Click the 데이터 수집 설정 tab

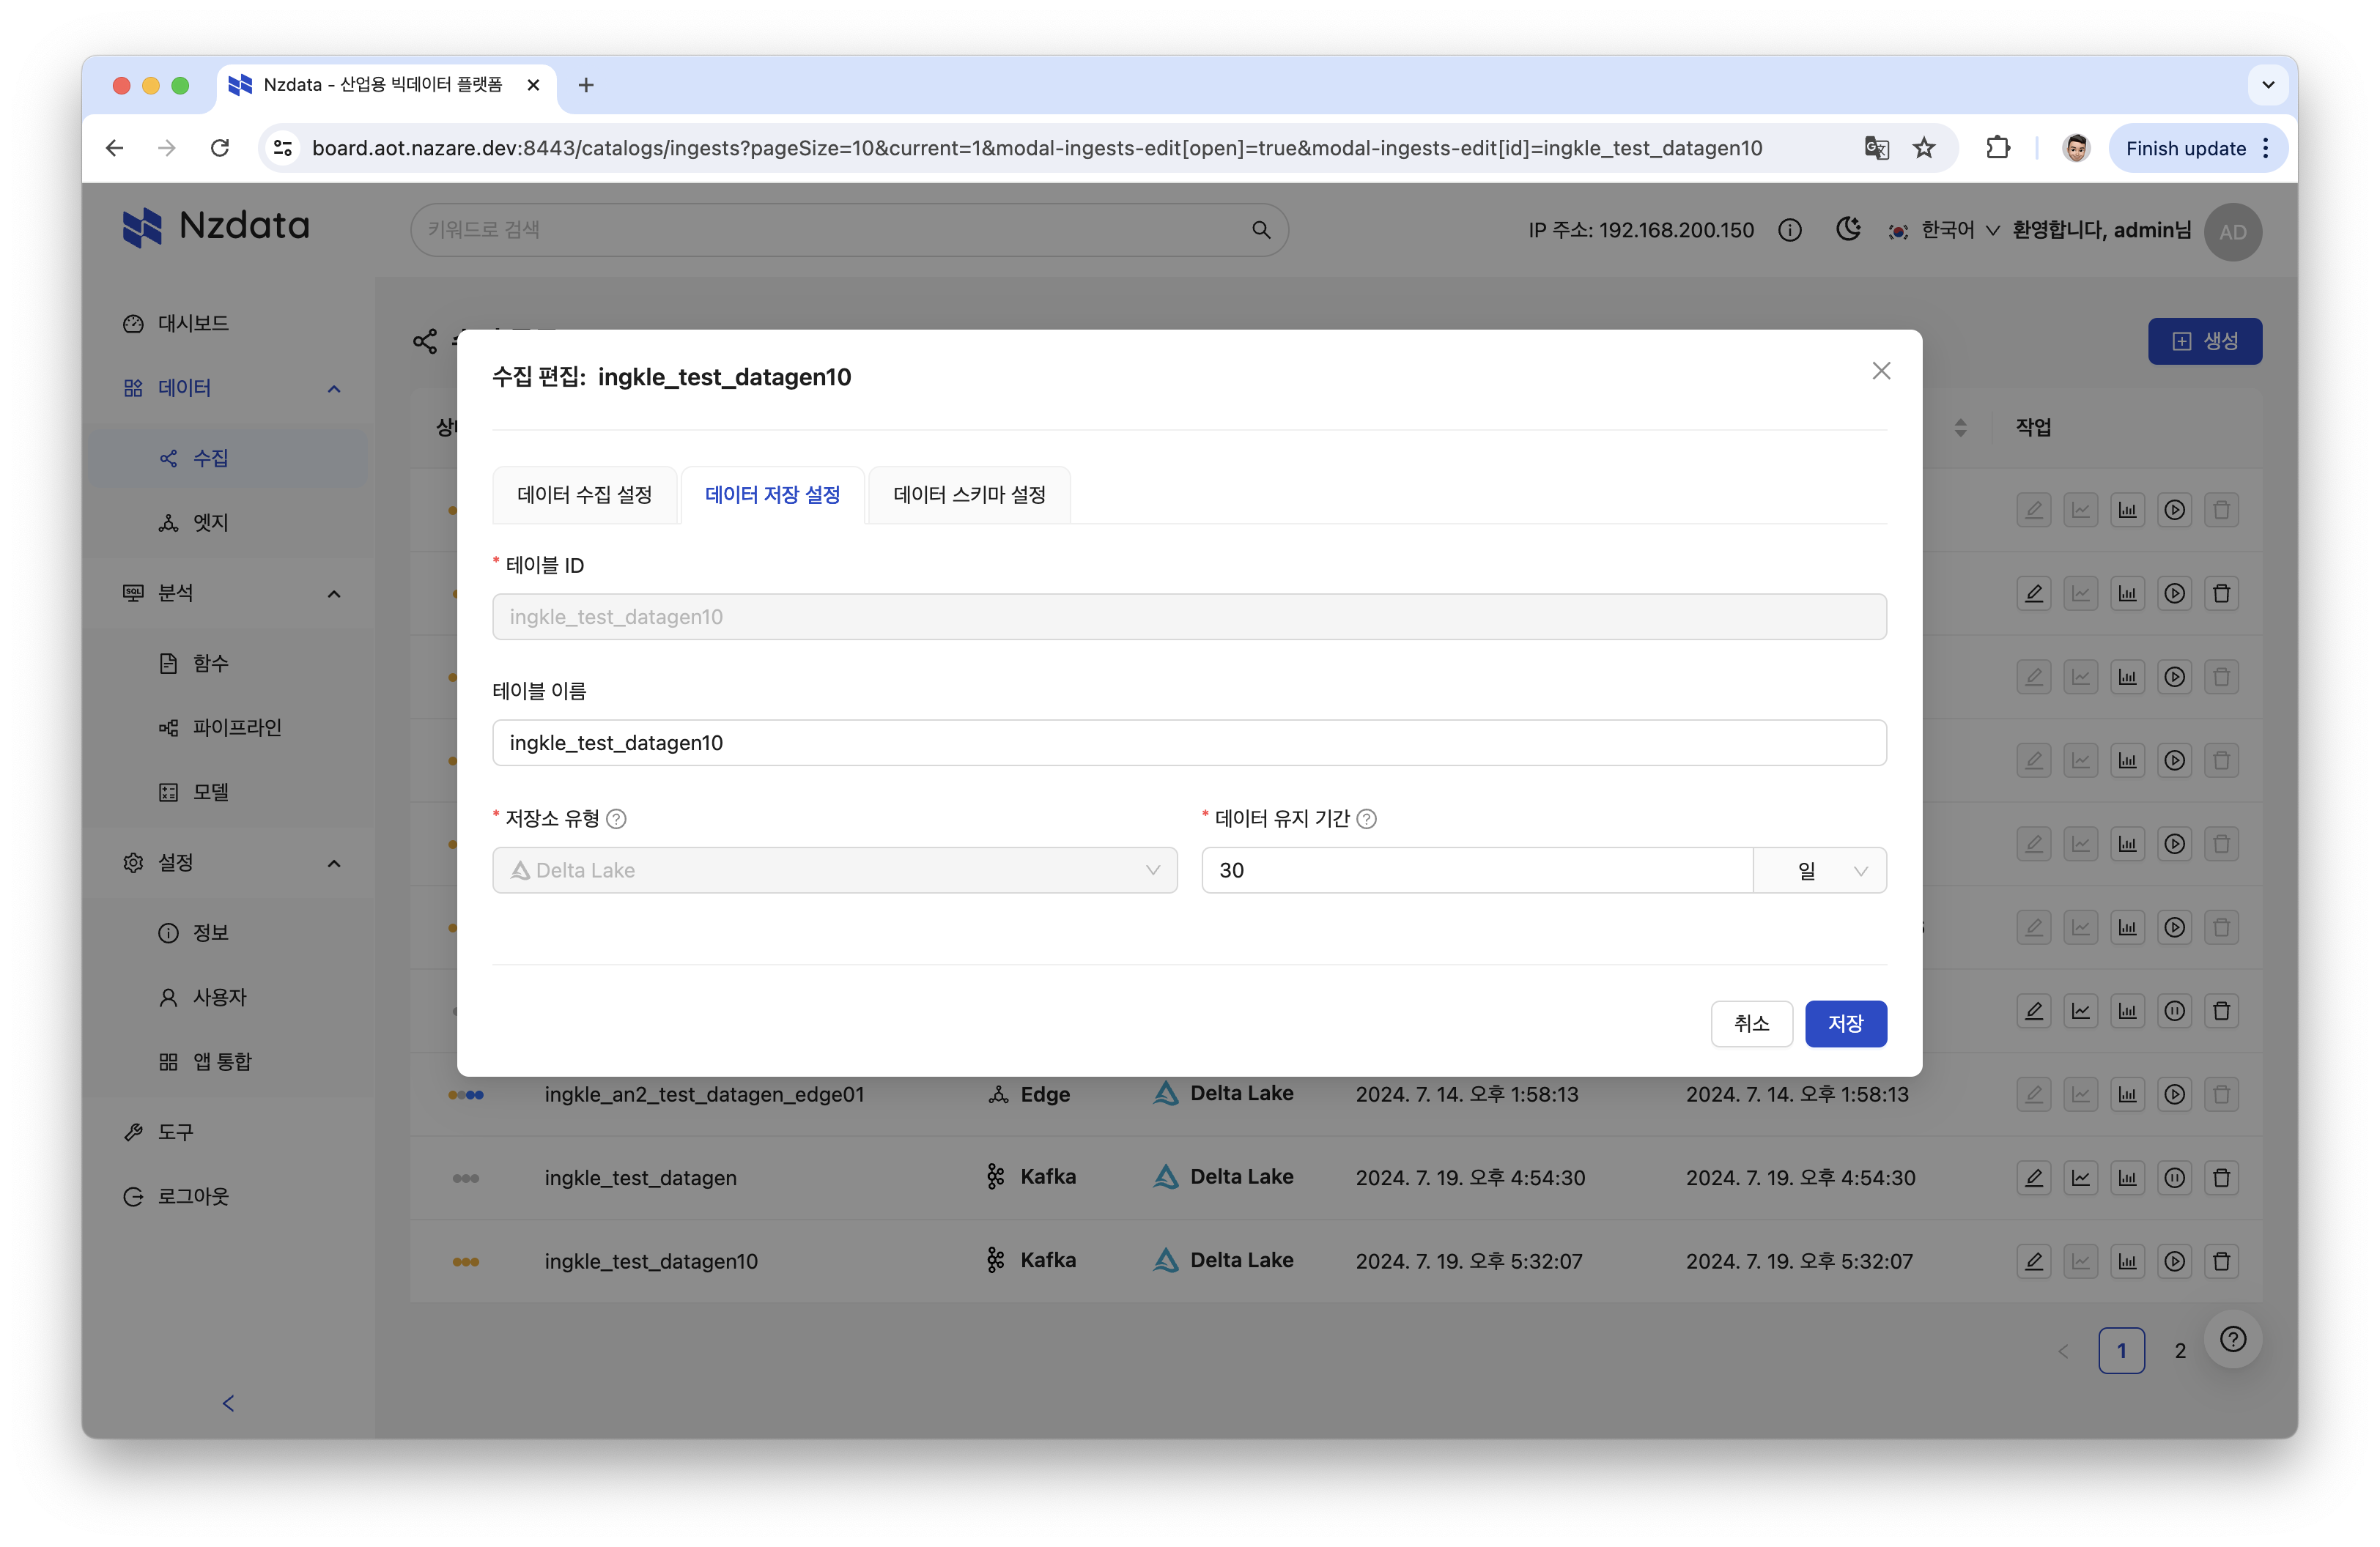point(583,494)
